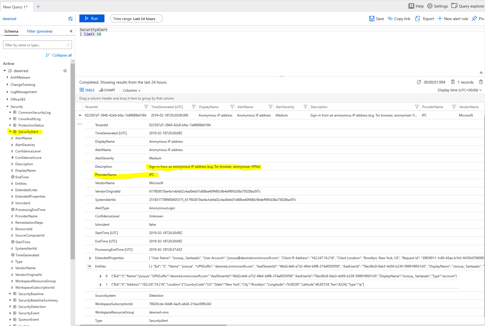Open filter on TenantId column

[x=146, y=107]
